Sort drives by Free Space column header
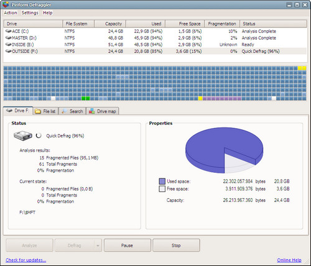Viewport: 311px width, 266px height. 185,24
